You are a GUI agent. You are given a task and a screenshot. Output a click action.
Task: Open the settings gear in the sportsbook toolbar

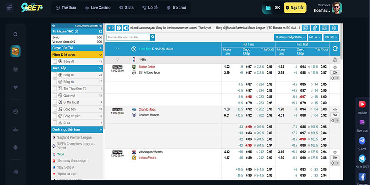(334, 28)
